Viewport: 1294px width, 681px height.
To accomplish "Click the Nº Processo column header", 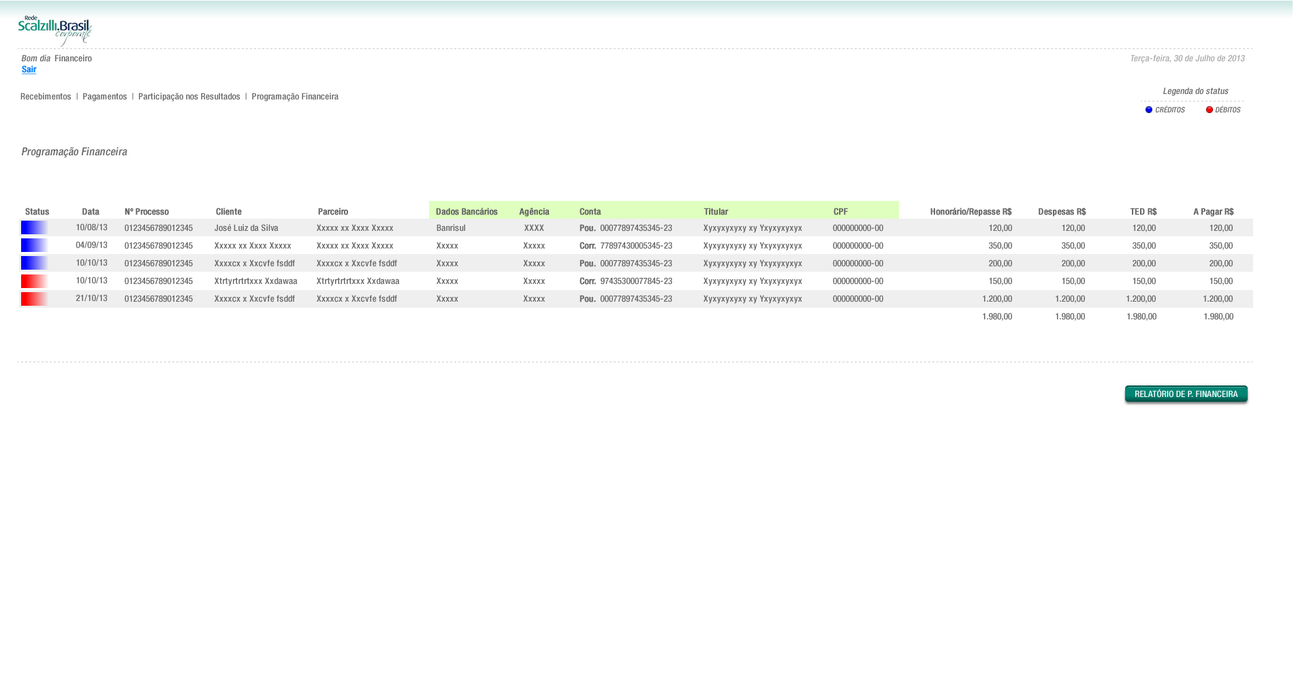I will pyautogui.click(x=146, y=212).
